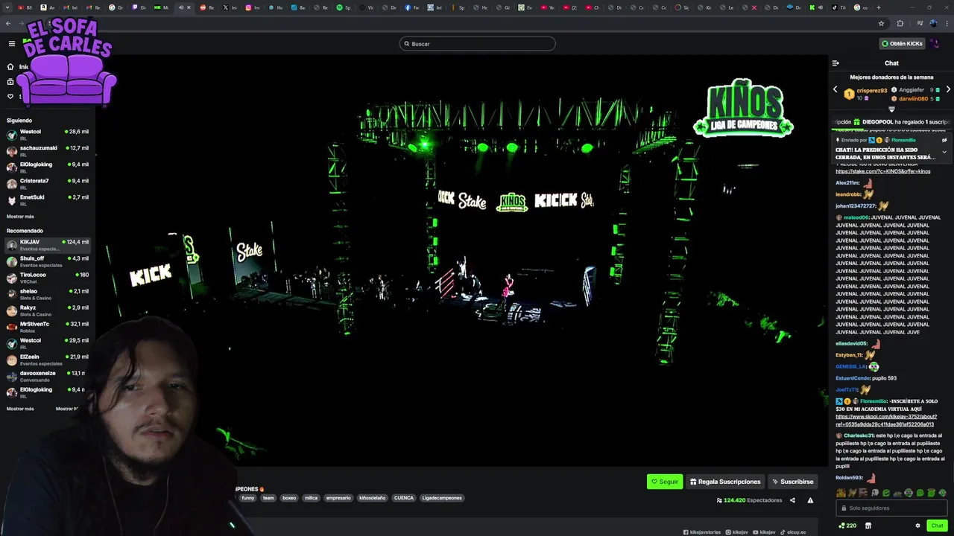The width and height of the screenshot is (954, 536).
Task: Open Westcol channel in Siguiendo list
Action: 48,135
